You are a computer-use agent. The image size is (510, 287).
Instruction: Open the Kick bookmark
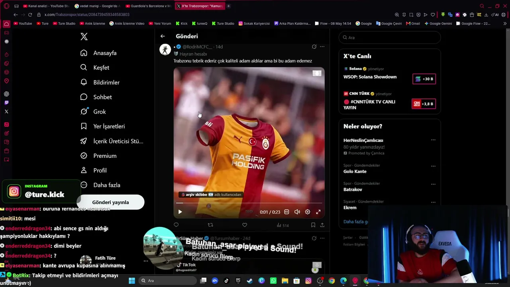click(x=181, y=24)
